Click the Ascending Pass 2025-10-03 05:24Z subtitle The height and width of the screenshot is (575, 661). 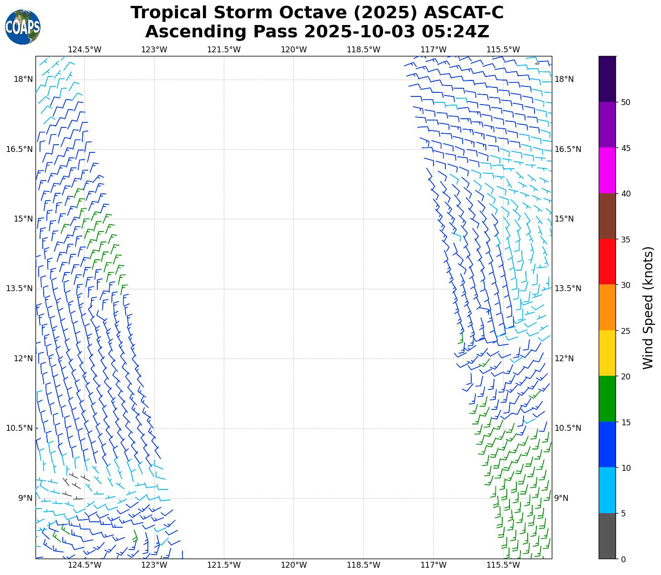pos(317,32)
